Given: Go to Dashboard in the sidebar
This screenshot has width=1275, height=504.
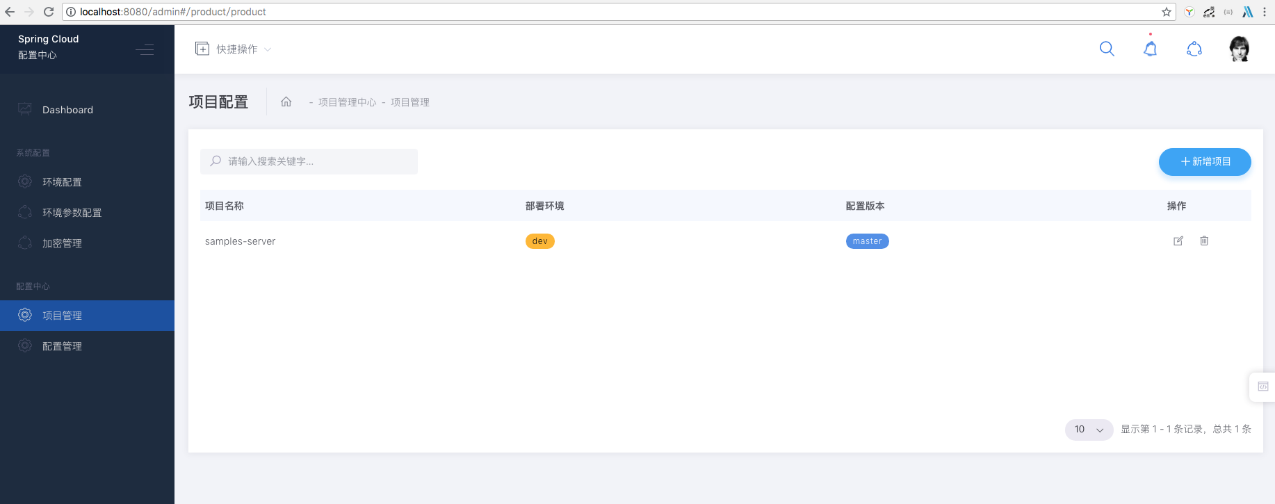Looking at the screenshot, I should pyautogui.click(x=87, y=110).
